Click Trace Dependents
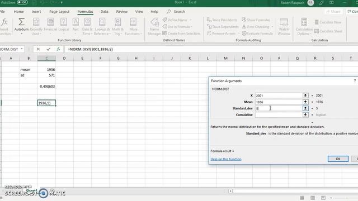Viewport: 358px width, 201px height. (x=223, y=27)
